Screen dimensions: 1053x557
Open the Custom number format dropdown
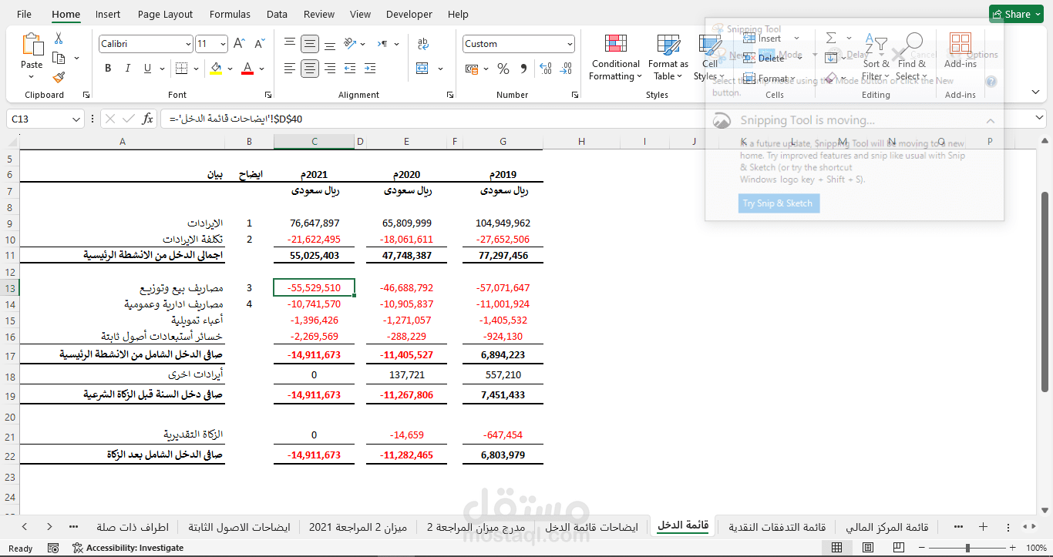coord(570,44)
